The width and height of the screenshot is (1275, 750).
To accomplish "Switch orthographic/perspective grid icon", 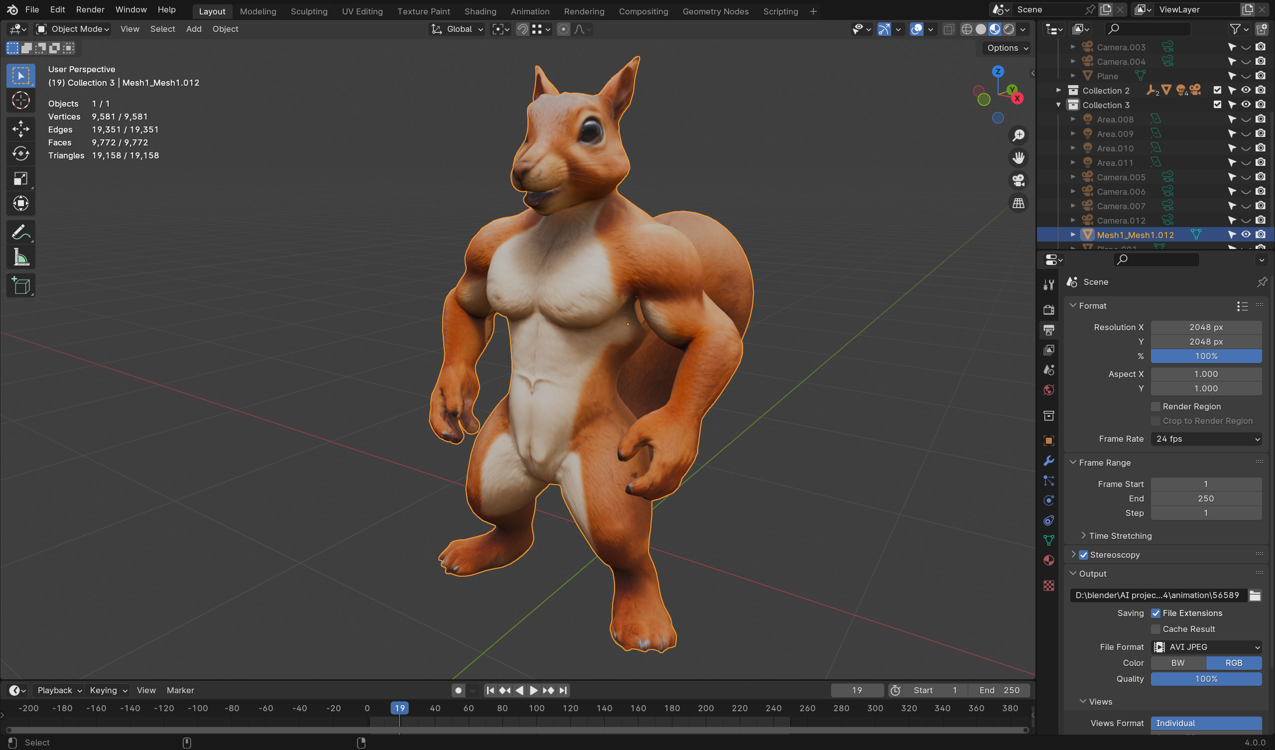I will click(x=1018, y=204).
